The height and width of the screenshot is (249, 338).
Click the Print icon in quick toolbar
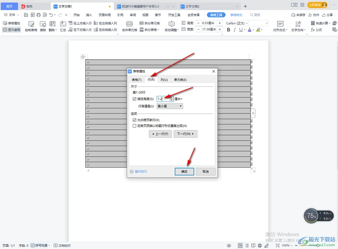pos(38,15)
